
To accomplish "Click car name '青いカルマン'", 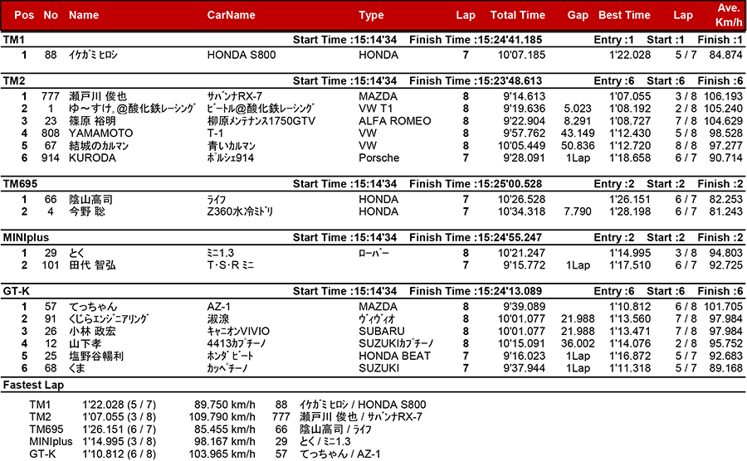I will pyautogui.click(x=231, y=146).
